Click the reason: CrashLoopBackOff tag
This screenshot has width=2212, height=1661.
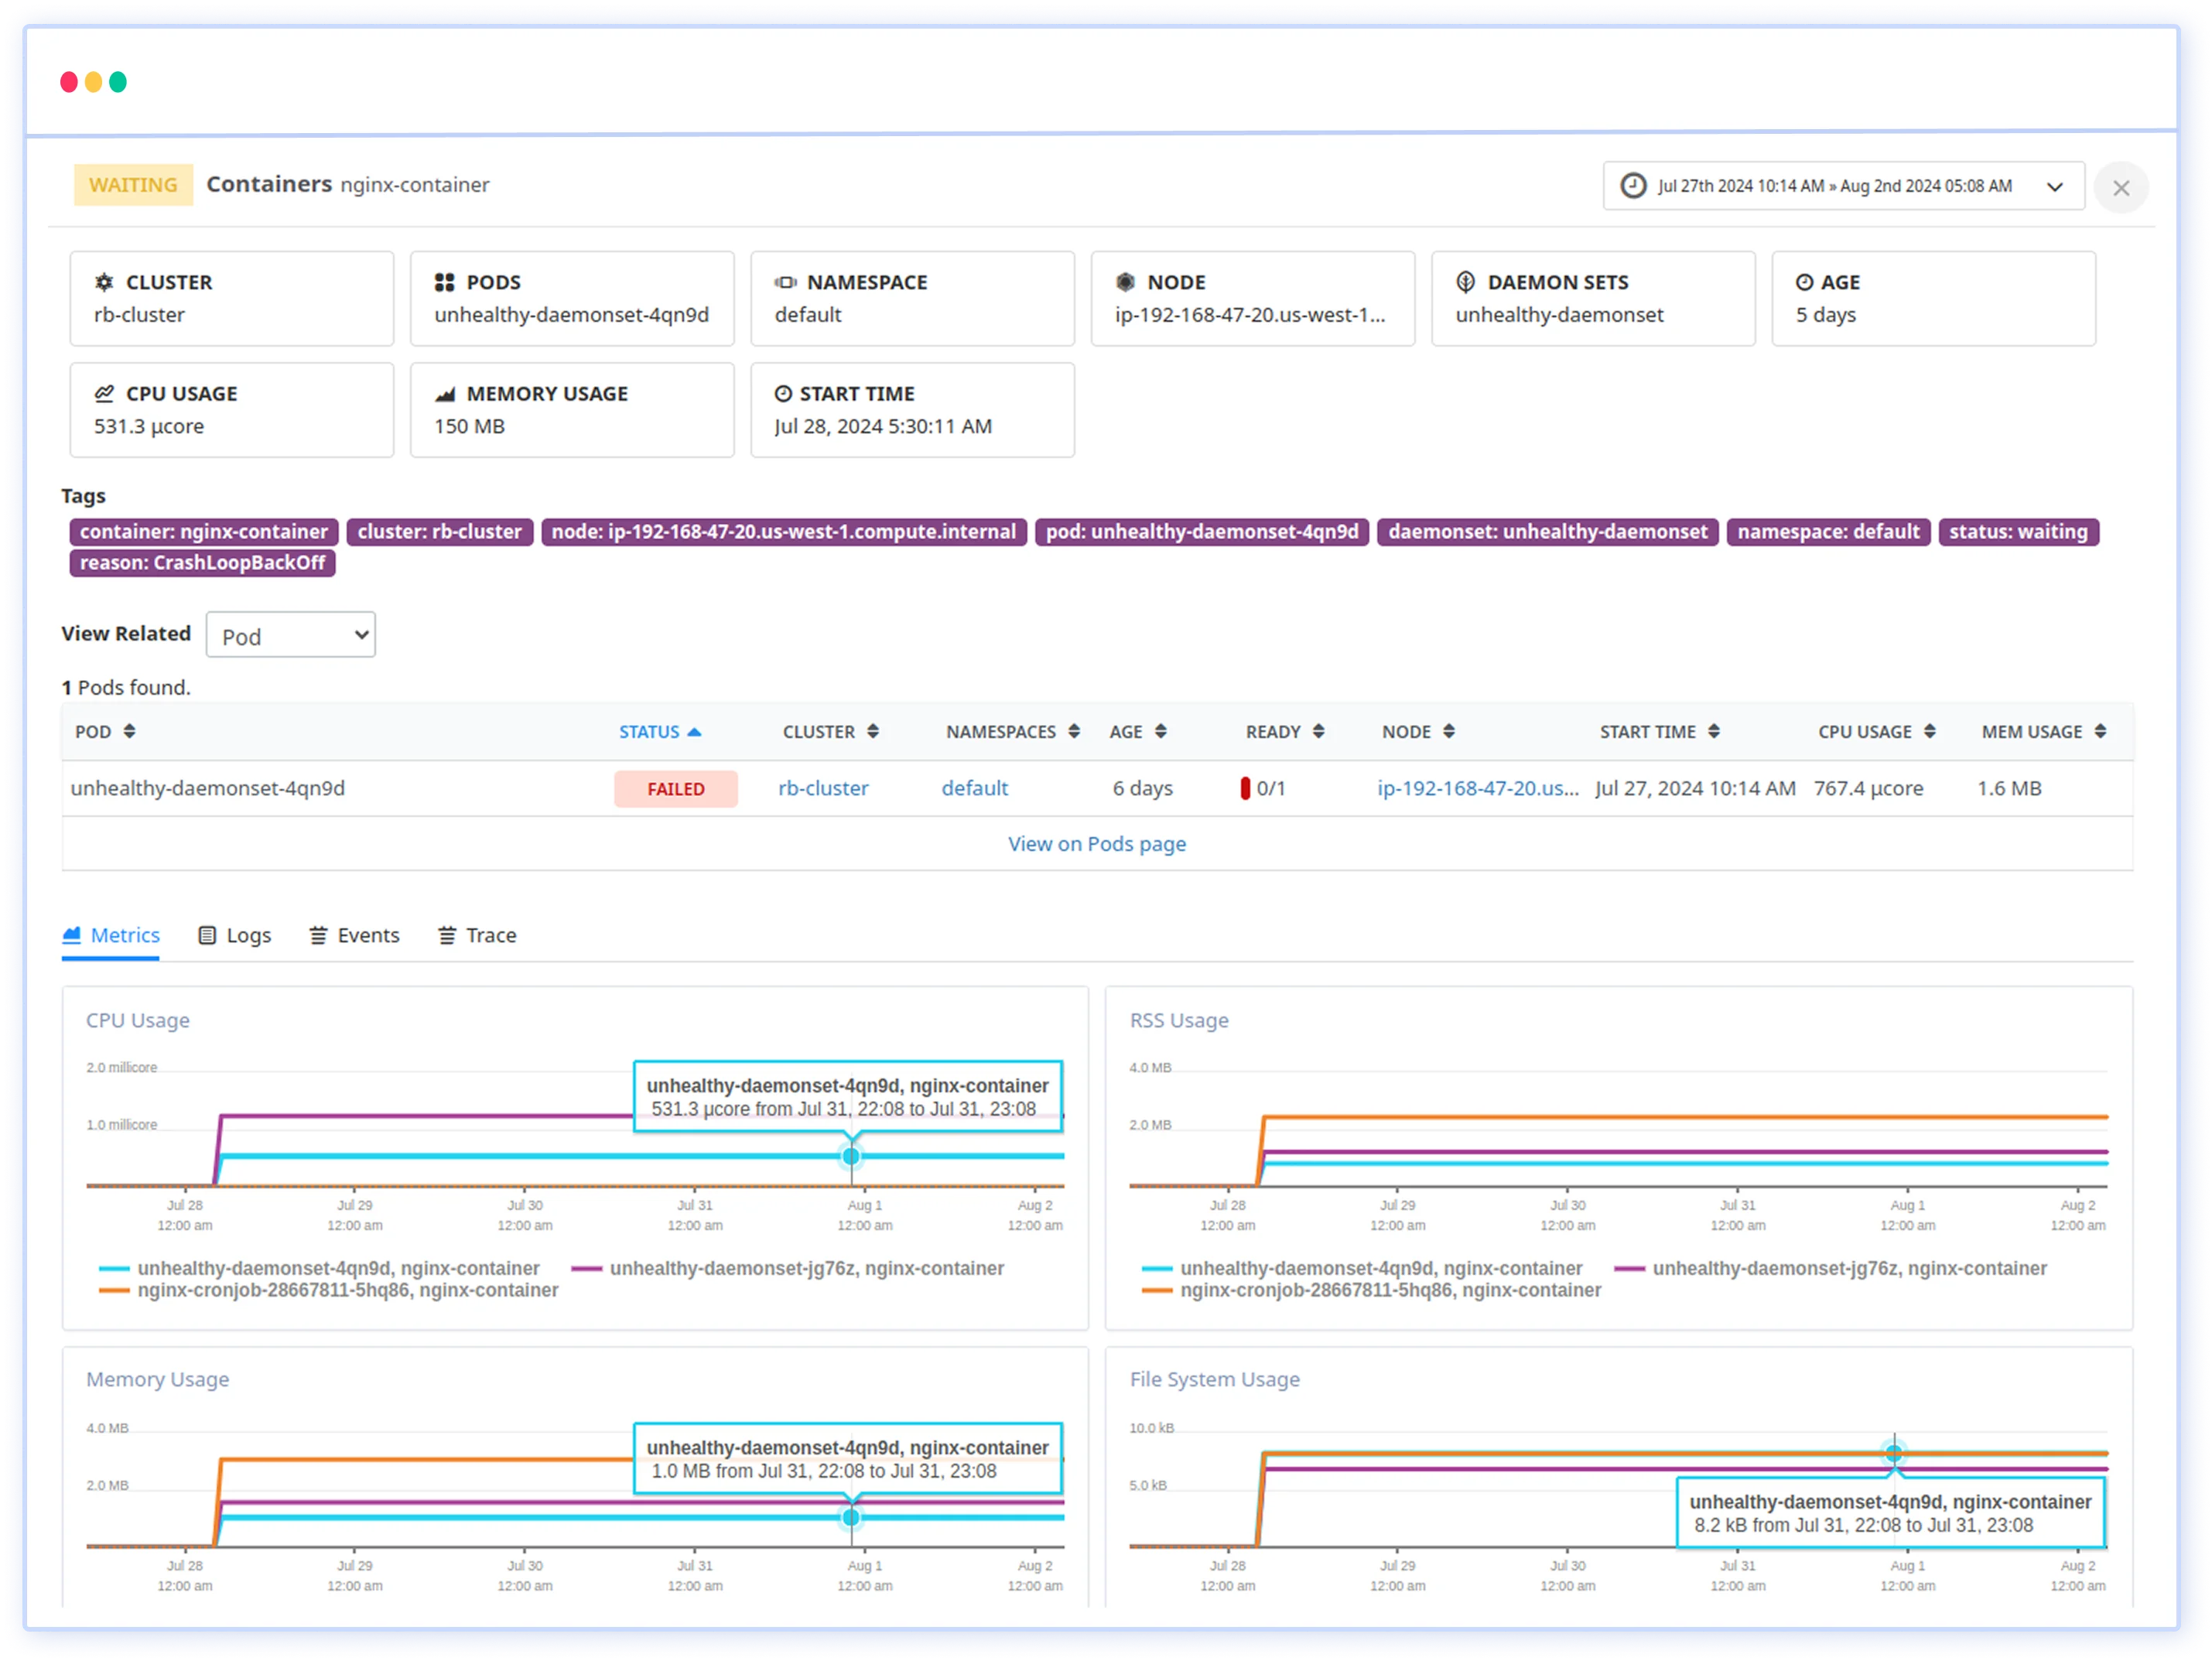point(202,562)
